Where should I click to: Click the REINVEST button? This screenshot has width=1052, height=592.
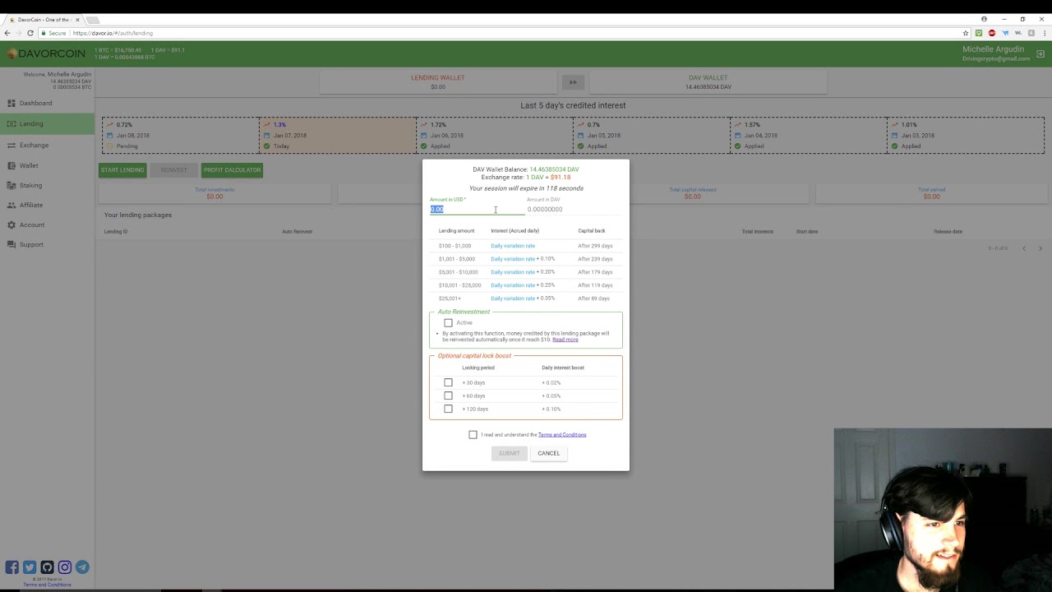tap(173, 170)
